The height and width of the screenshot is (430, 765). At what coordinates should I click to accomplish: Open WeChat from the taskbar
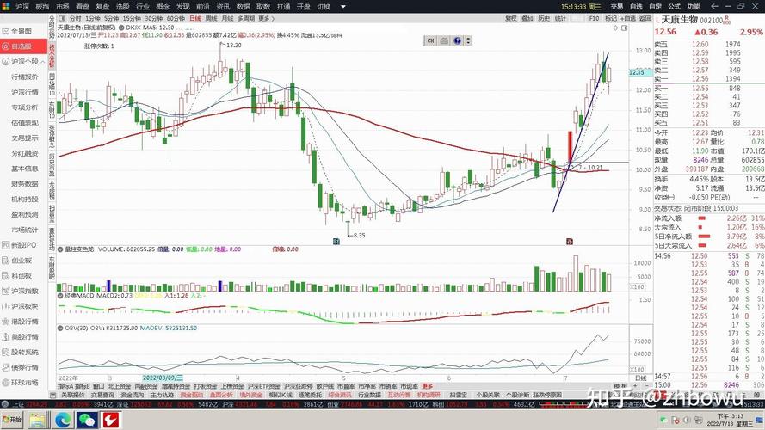86,421
